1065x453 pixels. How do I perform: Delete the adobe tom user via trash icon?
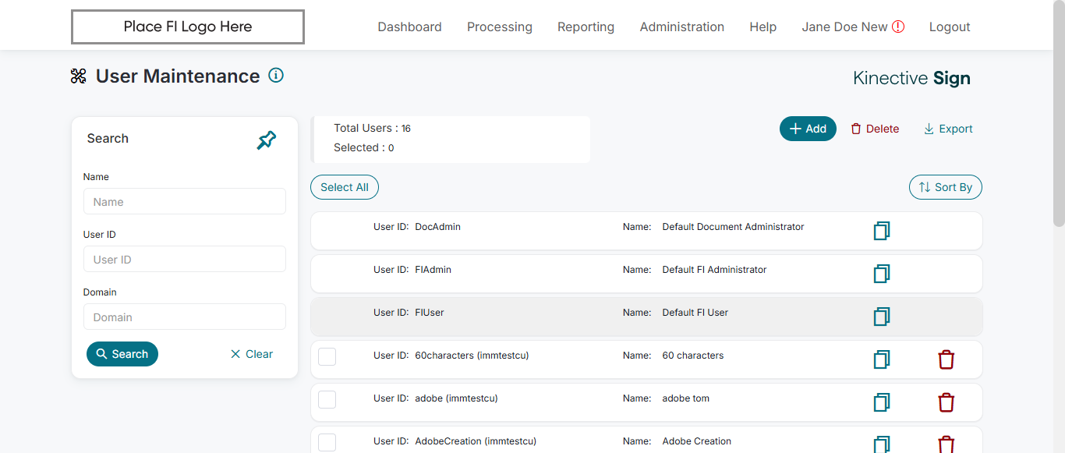(946, 402)
